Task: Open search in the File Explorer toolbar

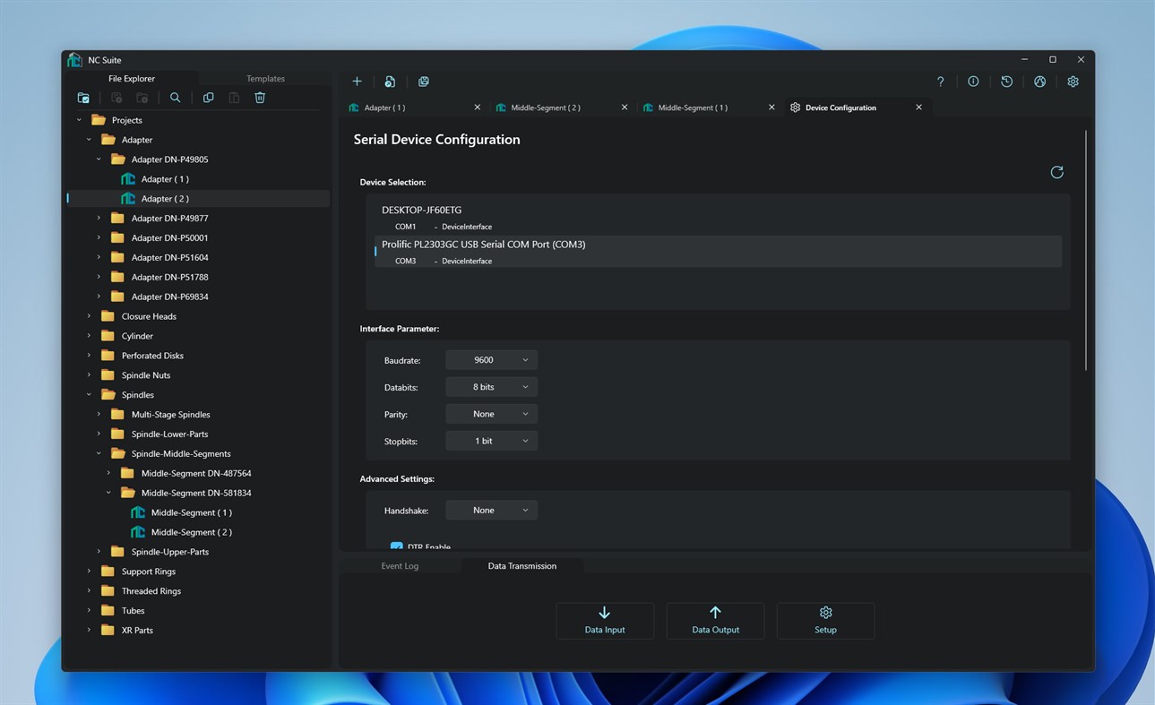Action: [176, 98]
